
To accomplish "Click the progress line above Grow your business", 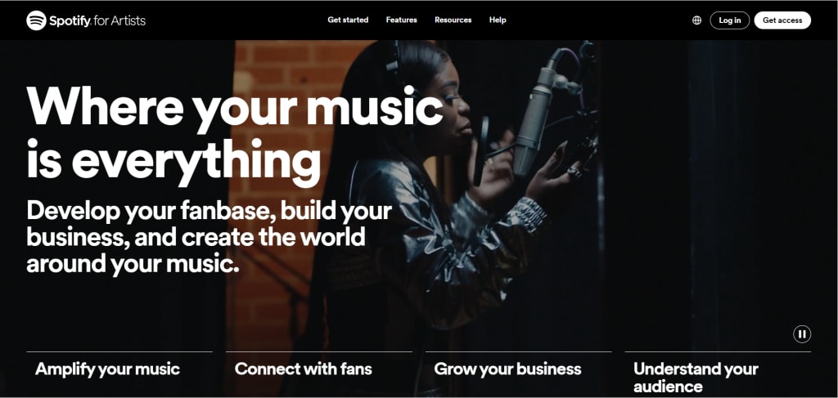I will pos(518,351).
